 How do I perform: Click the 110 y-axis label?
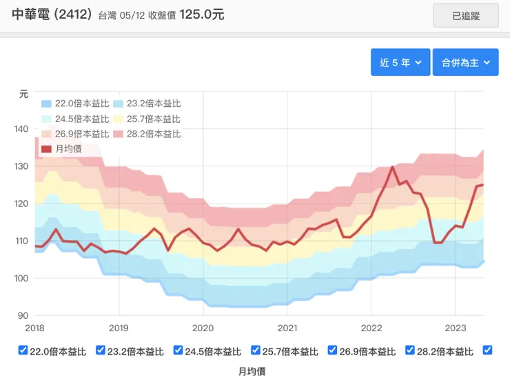pyautogui.click(x=21, y=241)
